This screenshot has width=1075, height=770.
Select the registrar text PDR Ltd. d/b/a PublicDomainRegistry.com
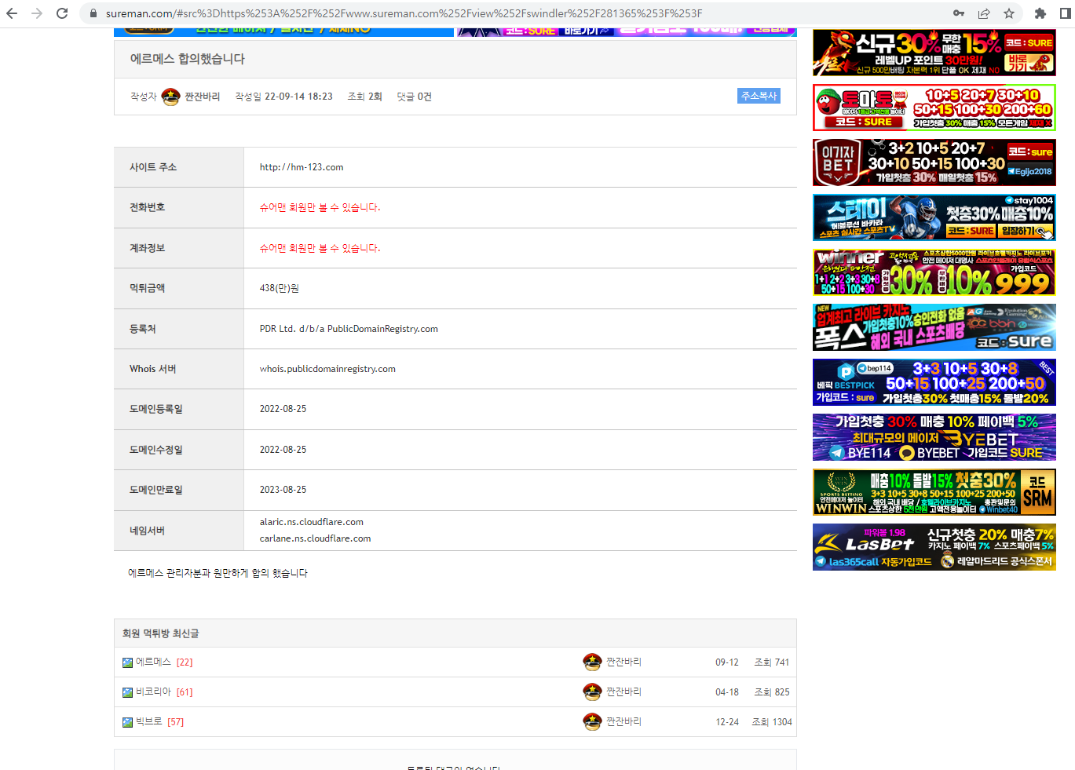tap(349, 329)
